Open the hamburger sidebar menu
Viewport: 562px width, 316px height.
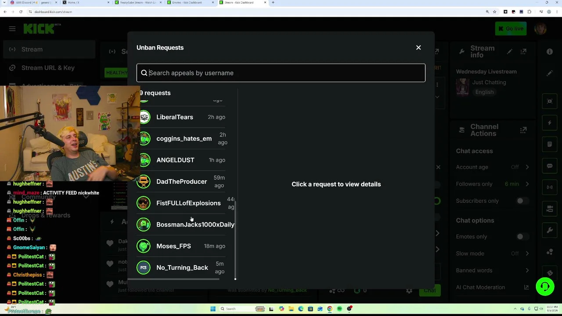pyautogui.click(x=12, y=29)
